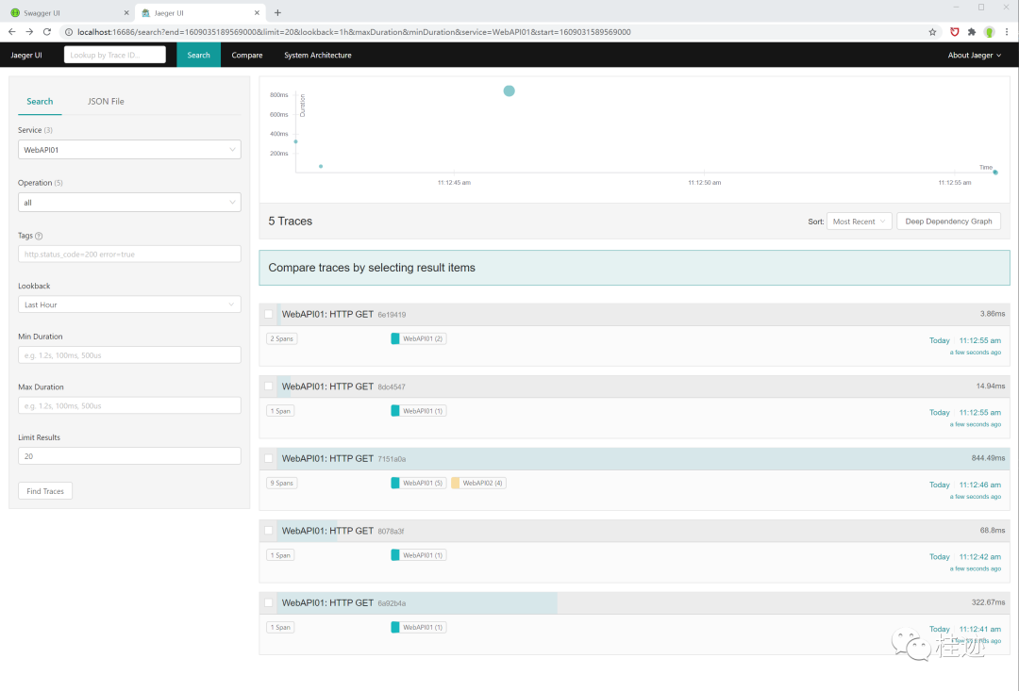The height and width of the screenshot is (691, 1019).
Task: Focus the Min Duration input field
Action: coord(129,355)
